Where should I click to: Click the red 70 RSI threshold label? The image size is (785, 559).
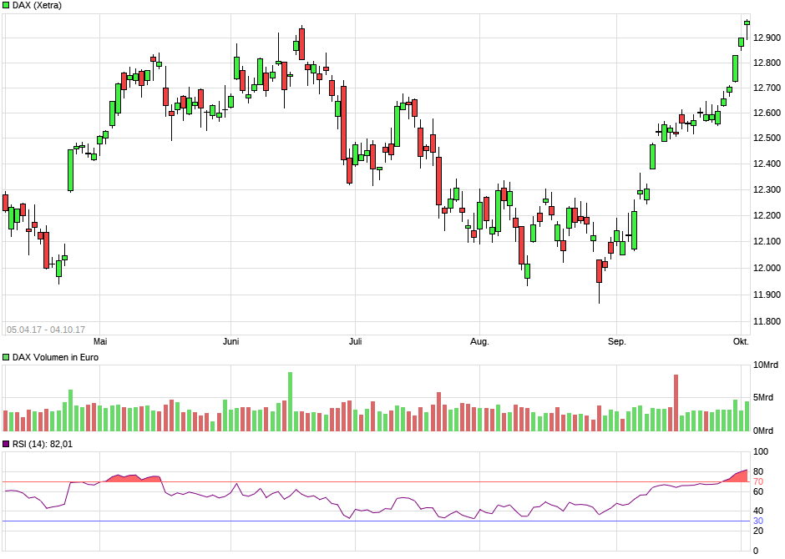click(x=757, y=481)
